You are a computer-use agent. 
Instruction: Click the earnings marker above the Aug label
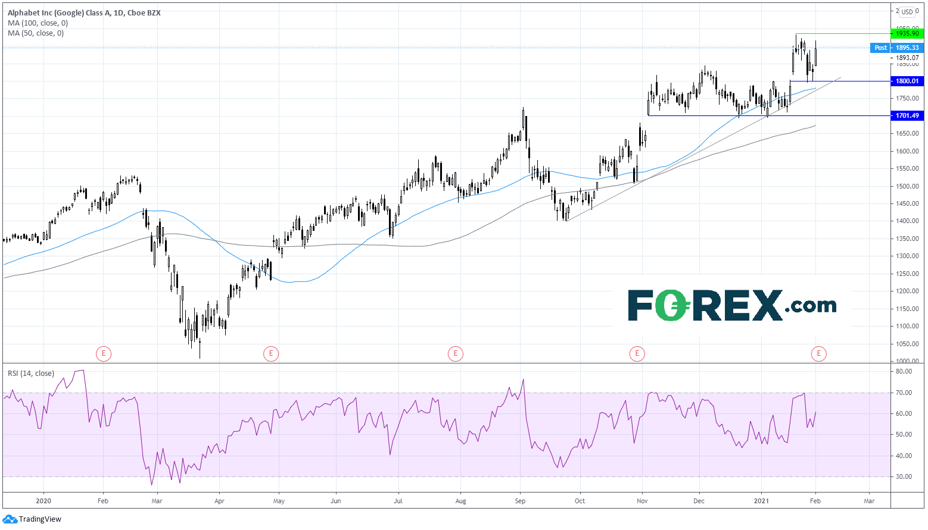[455, 354]
